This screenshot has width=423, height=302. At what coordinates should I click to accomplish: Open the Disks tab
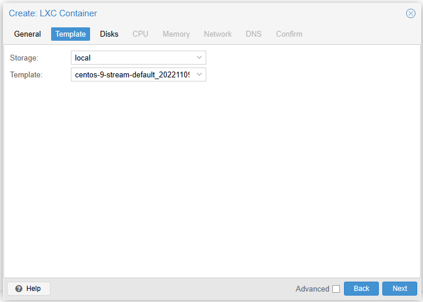[x=109, y=34]
